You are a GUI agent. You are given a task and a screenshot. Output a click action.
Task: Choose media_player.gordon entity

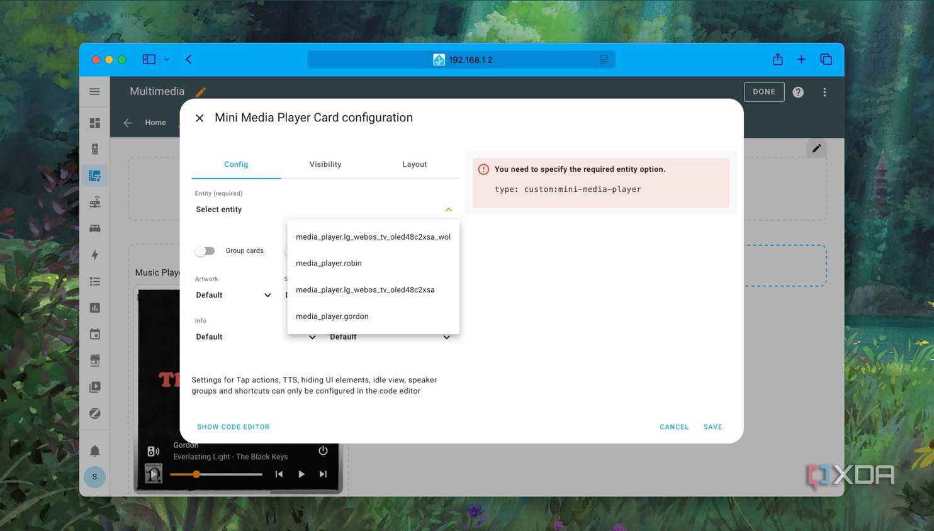(373, 316)
